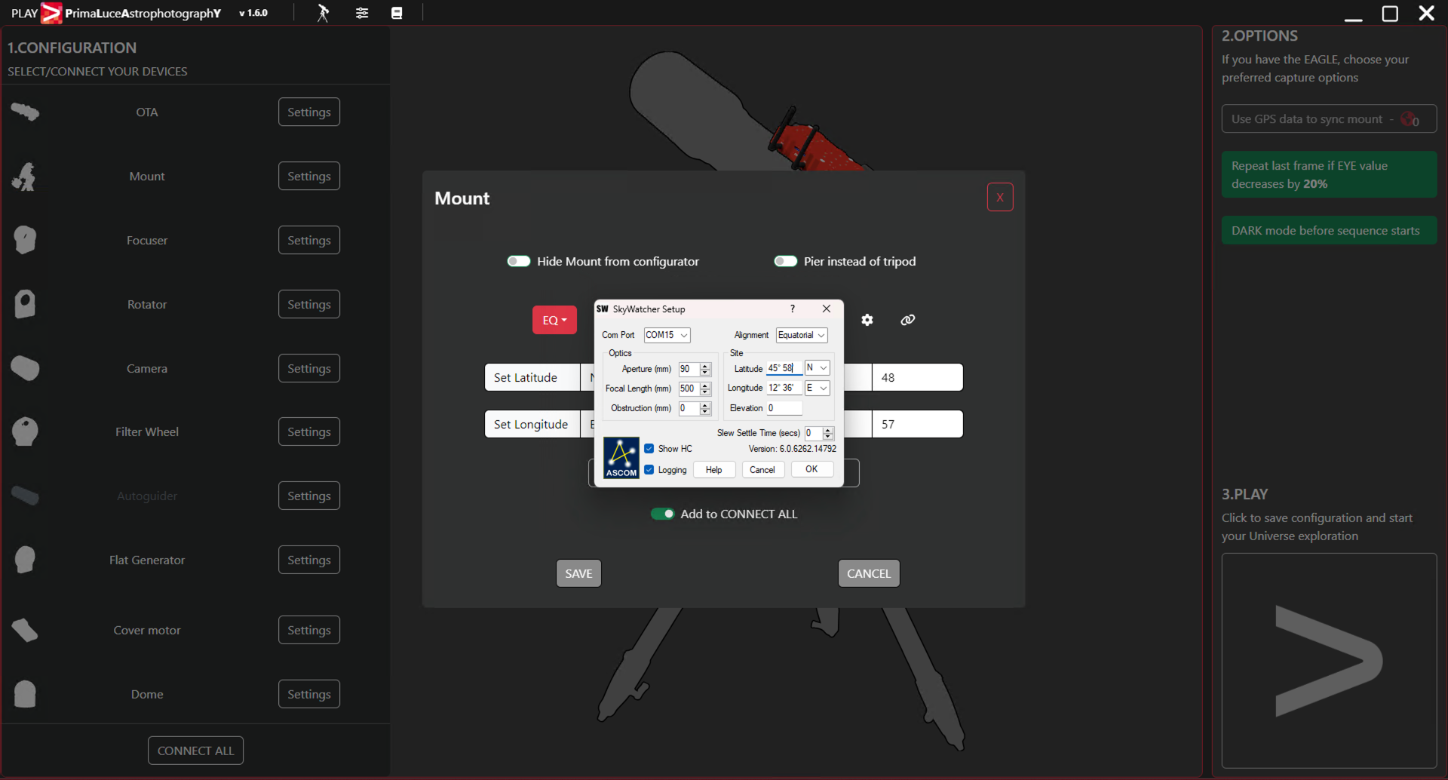Close the Mount panel with red X

pyautogui.click(x=1000, y=198)
